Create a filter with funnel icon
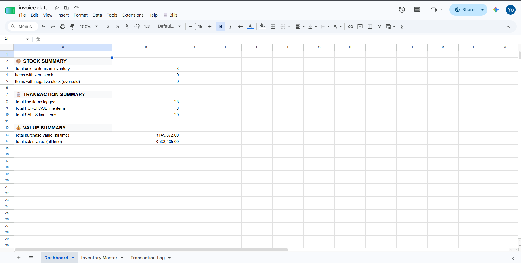Screen dimensions: 521x263 pyautogui.click(x=379, y=27)
